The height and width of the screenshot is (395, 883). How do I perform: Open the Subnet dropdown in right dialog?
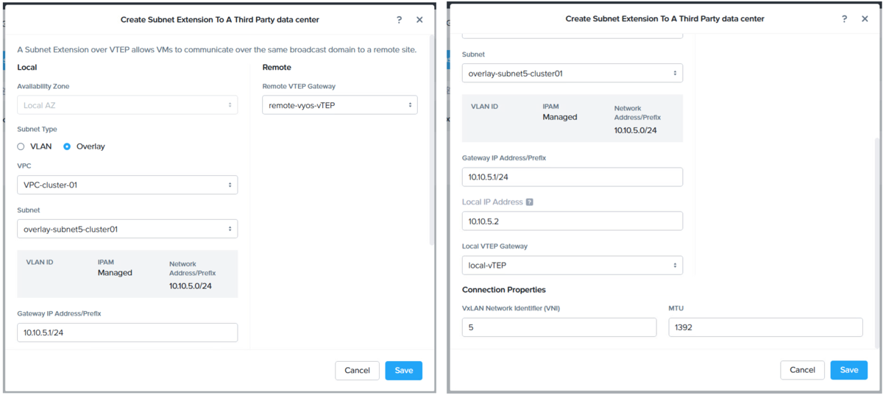(x=572, y=74)
